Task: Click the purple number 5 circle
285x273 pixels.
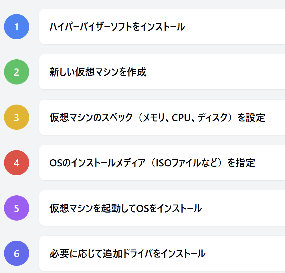Action: (16, 208)
